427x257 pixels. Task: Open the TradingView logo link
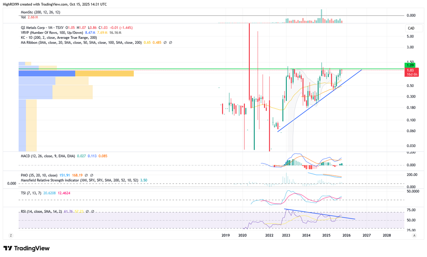(x=27, y=248)
